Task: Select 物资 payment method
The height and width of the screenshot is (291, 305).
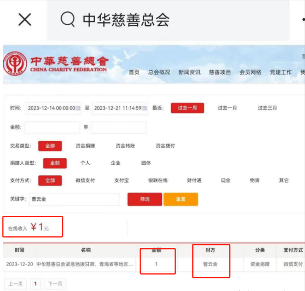Action: point(255,180)
